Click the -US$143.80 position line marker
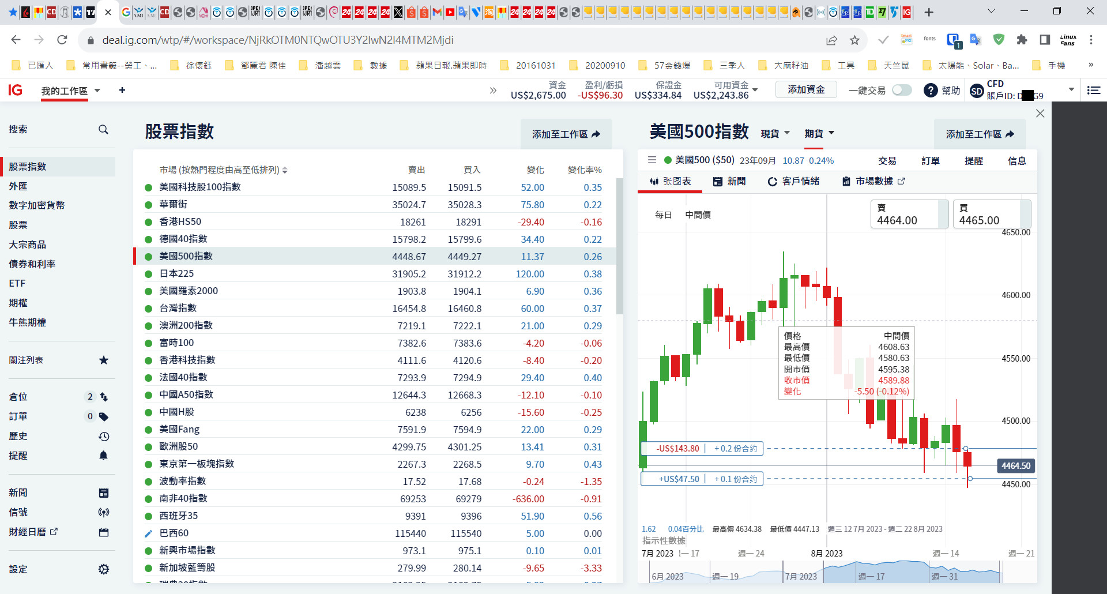The height and width of the screenshot is (594, 1107). 702,449
